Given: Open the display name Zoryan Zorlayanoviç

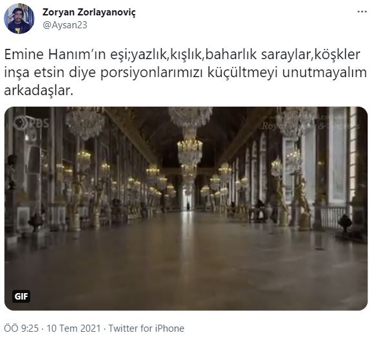Looking at the screenshot, I should [x=89, y=12].
